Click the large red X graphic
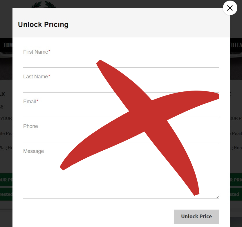Screen dimensions: 242x227 click(x=139, y=127)
